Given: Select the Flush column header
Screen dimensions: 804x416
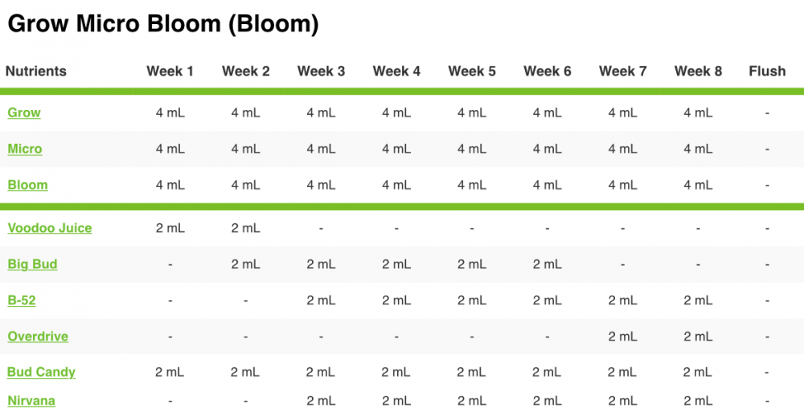Looking at the screenshot, I should coord(767,71).
